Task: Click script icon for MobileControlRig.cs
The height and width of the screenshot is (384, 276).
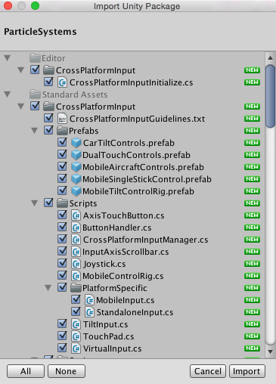Action: click(x=76, y=276)
